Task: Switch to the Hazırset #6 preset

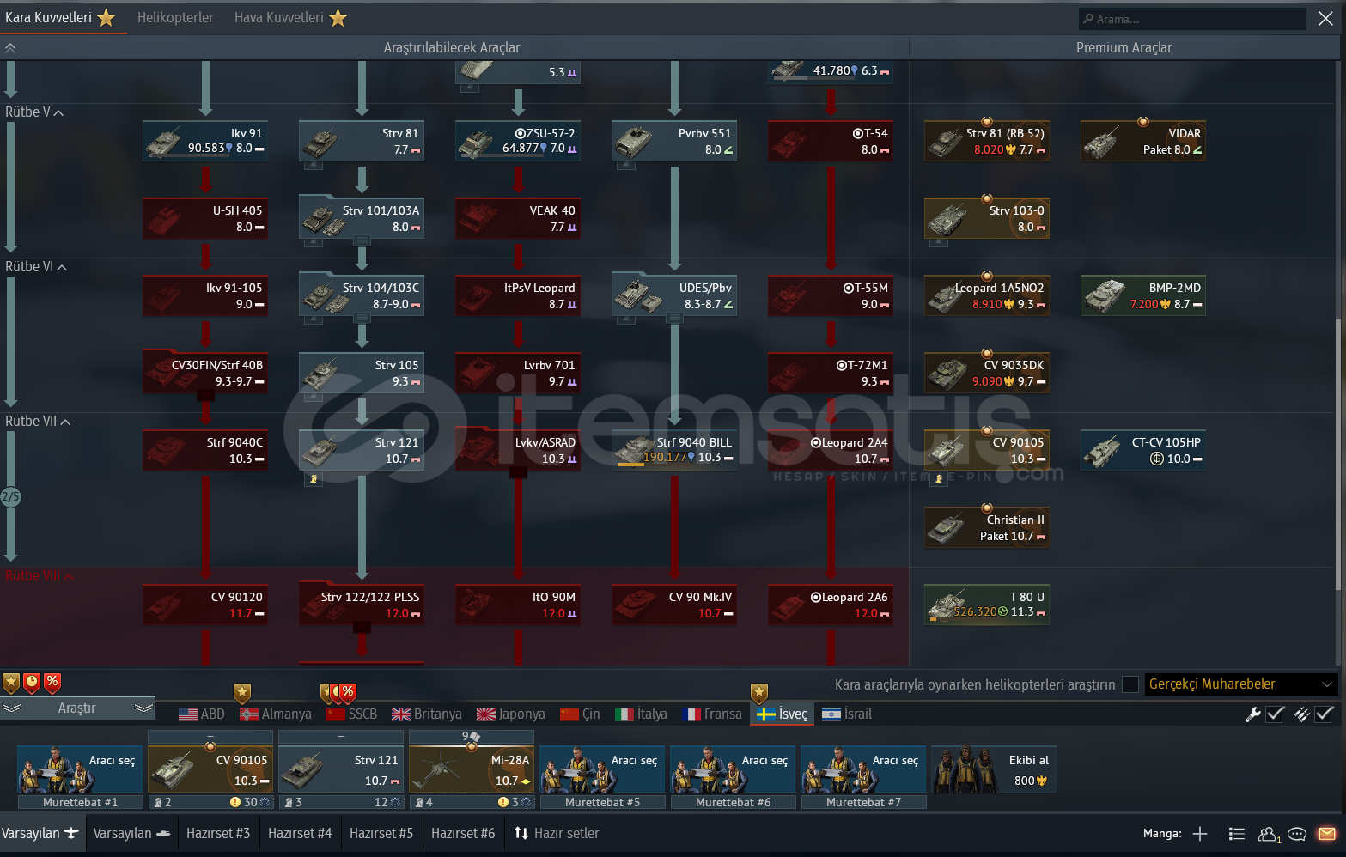Action: [x=463, y=833]
